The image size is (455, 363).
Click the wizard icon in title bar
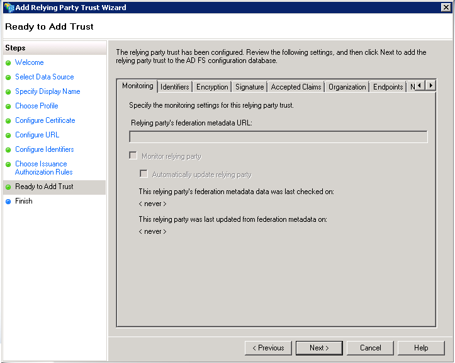[9, 8]
